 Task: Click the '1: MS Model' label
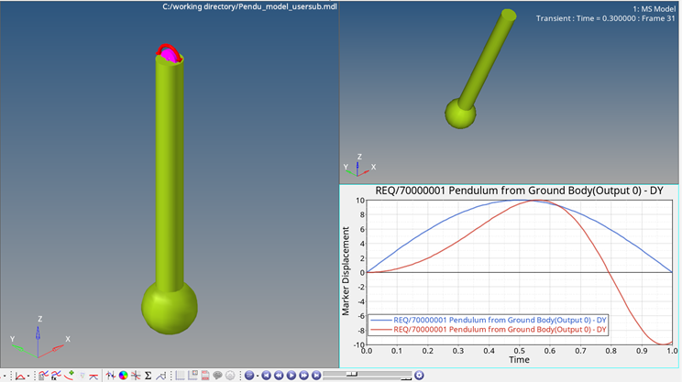coord(654,8)
